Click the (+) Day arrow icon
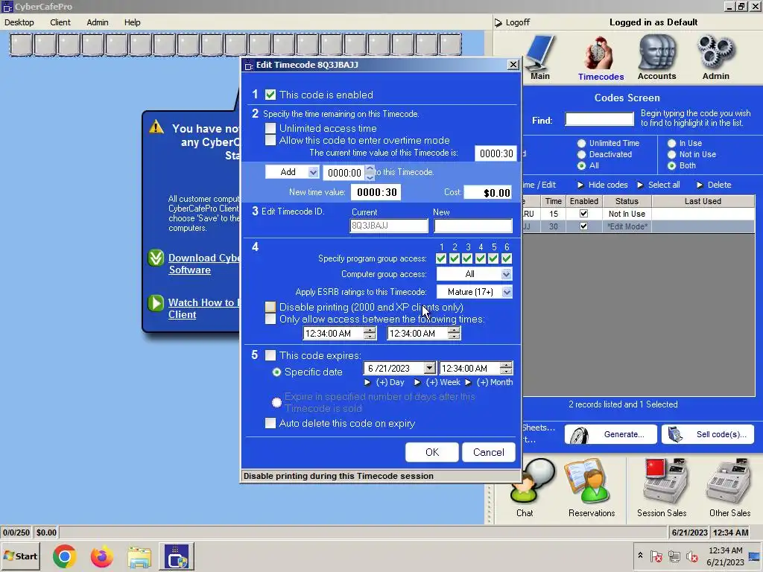763x572 pixels. pos(367,382)
